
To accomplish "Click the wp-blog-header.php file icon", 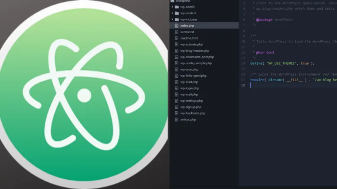I will 177,50.
